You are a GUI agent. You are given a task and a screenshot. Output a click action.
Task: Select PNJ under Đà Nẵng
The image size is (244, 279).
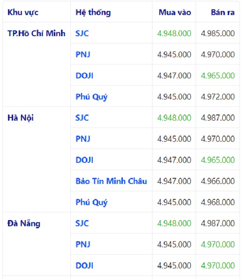(x=83, y=244)
